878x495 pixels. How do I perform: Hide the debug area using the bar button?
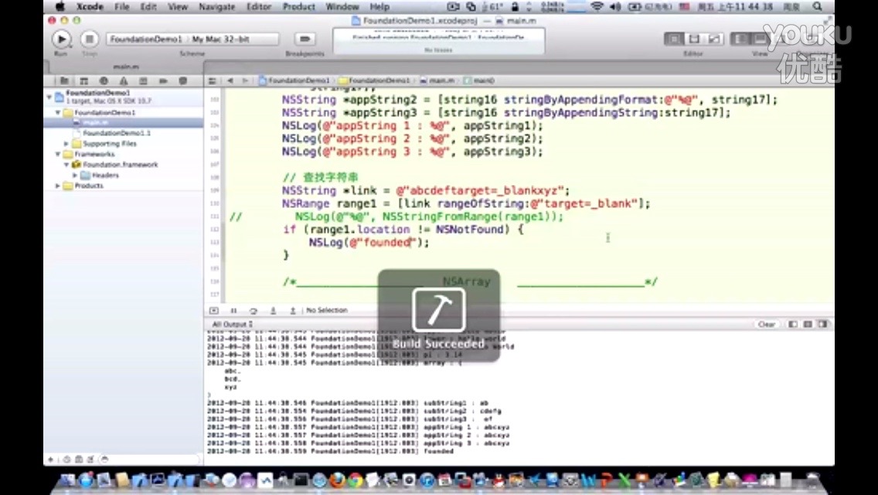point(214,310)
